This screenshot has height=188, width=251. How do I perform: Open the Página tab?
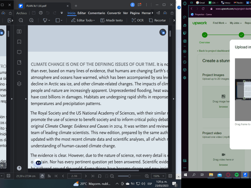pyautogui.click(x=135, y=13)
